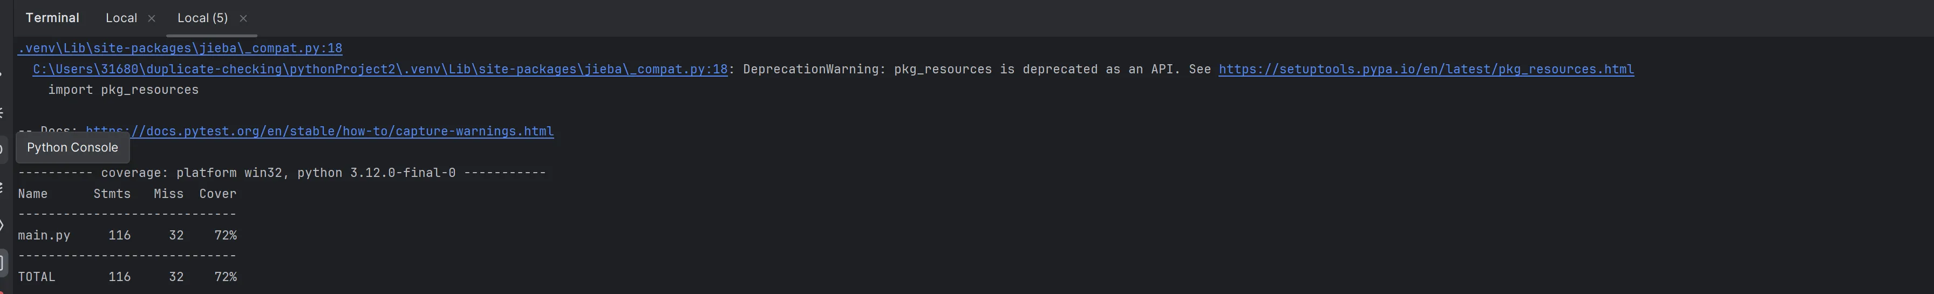Image resolution: width=1934 pixels, height=294 pixels.
Task: Click the "import pkg_resources" output line
Action: tap(123, 90)
